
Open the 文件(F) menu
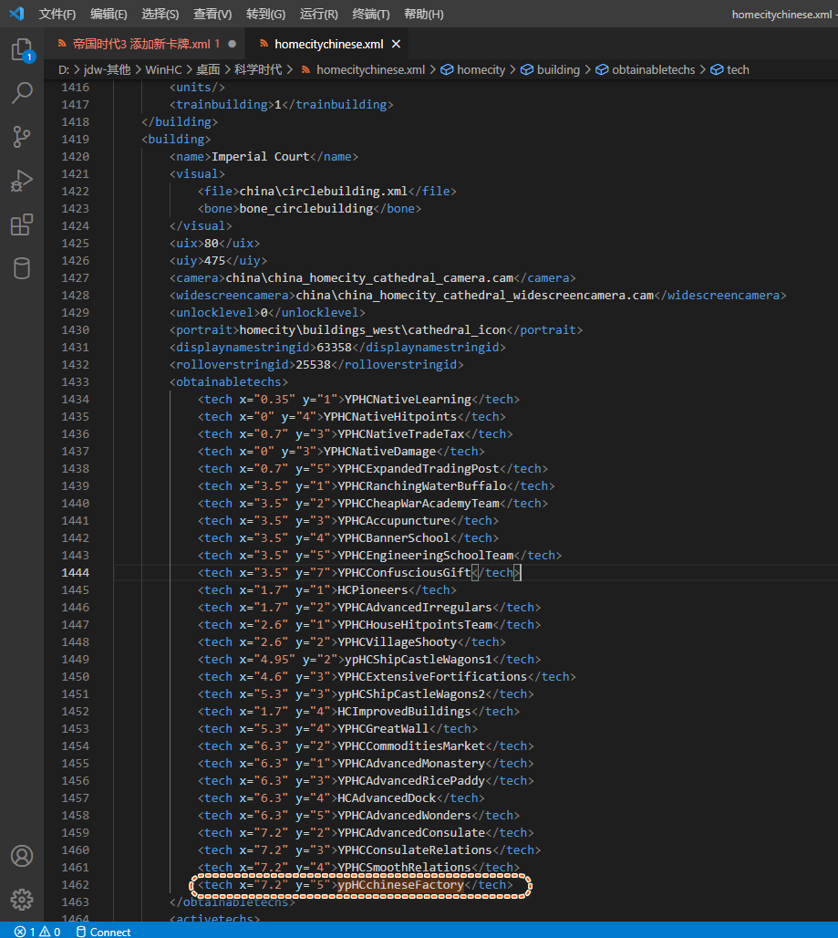(x=57, y=14)
